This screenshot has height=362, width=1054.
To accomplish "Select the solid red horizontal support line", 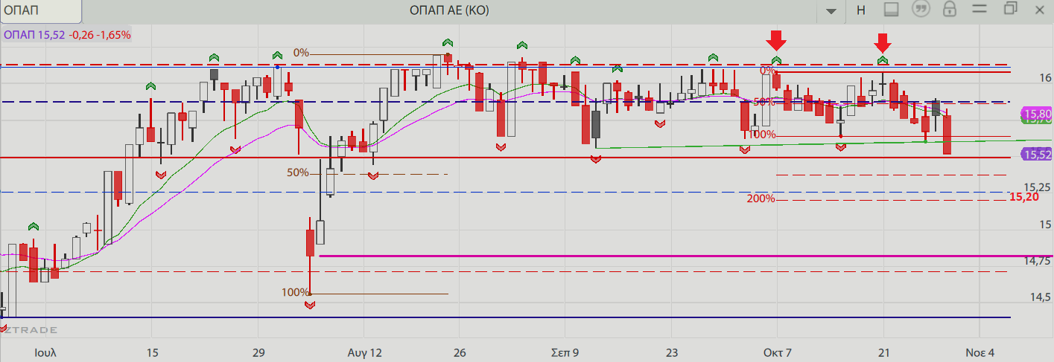I will click(x=505, y=158).
